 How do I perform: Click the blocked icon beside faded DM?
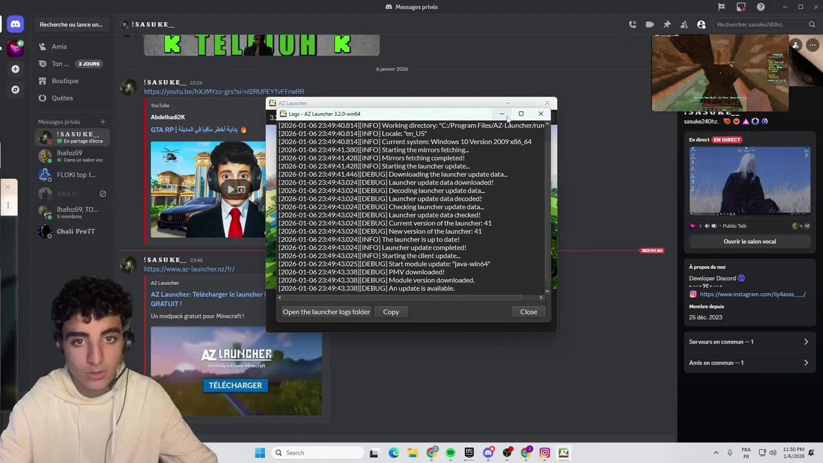point(102,194)
